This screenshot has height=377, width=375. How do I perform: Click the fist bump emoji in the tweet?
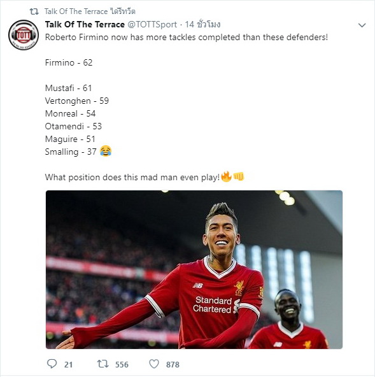(x=239, y=177)
